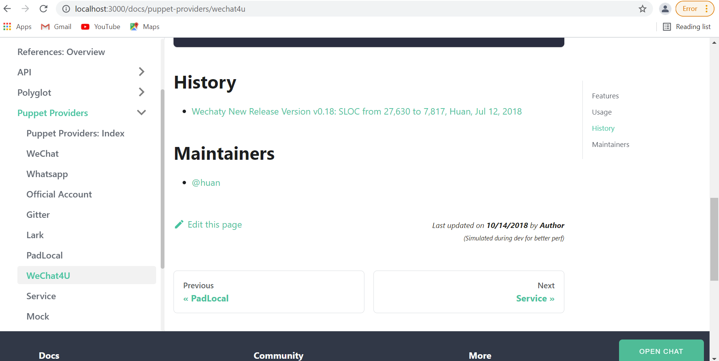
Task: Go back in browser history
Action: 8,9
